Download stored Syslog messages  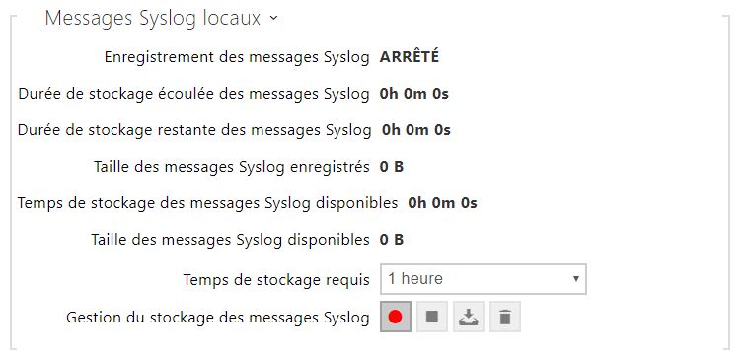(469, 317)
